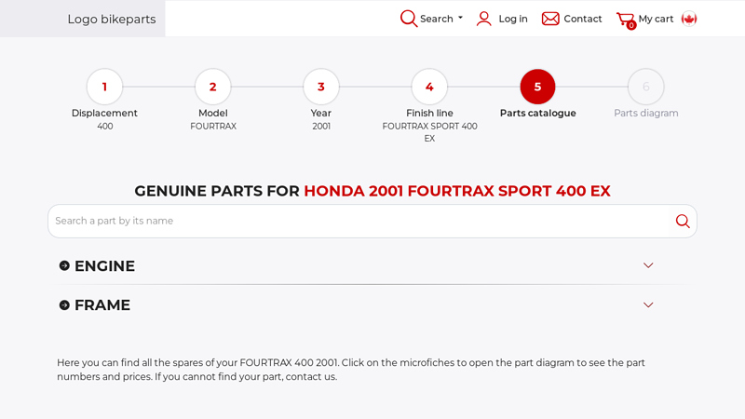This screenshot has width=745, height=419.
Task: Click the 2001 value under Year
Action: (x=321, y=127)
